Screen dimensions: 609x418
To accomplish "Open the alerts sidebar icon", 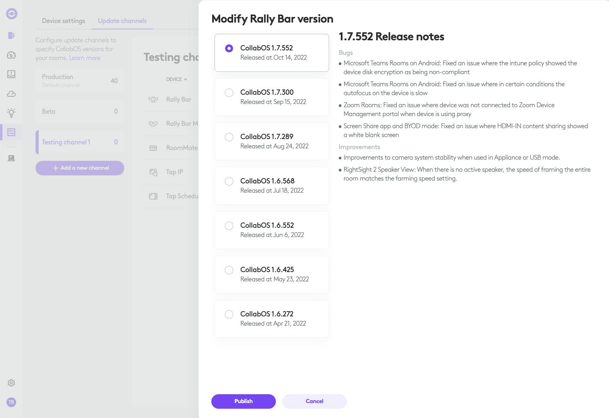I will tap(11, 74).
